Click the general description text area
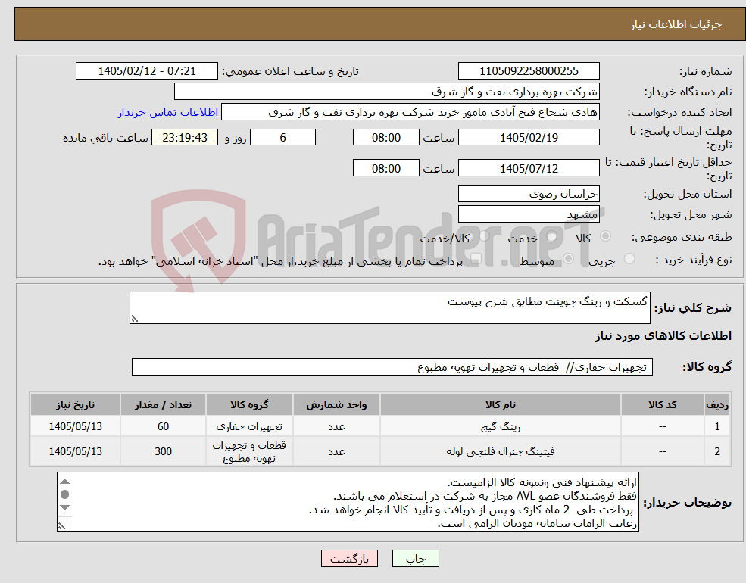The width and height of the screenshot is (746, 583). [389, 307]
